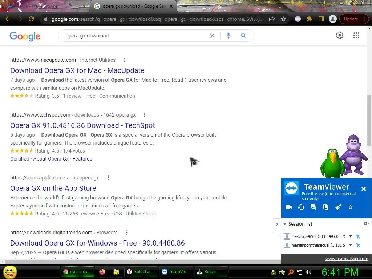
Task: Reload the Google search page
Action: [x=31, y=19]
